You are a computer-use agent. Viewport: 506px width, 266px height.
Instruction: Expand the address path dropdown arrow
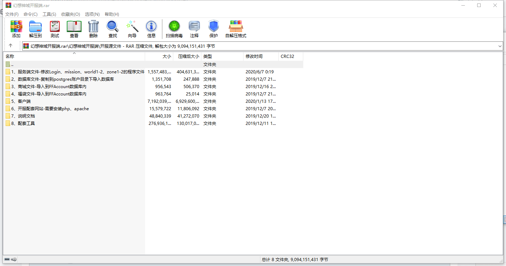(x=500, y=46)
